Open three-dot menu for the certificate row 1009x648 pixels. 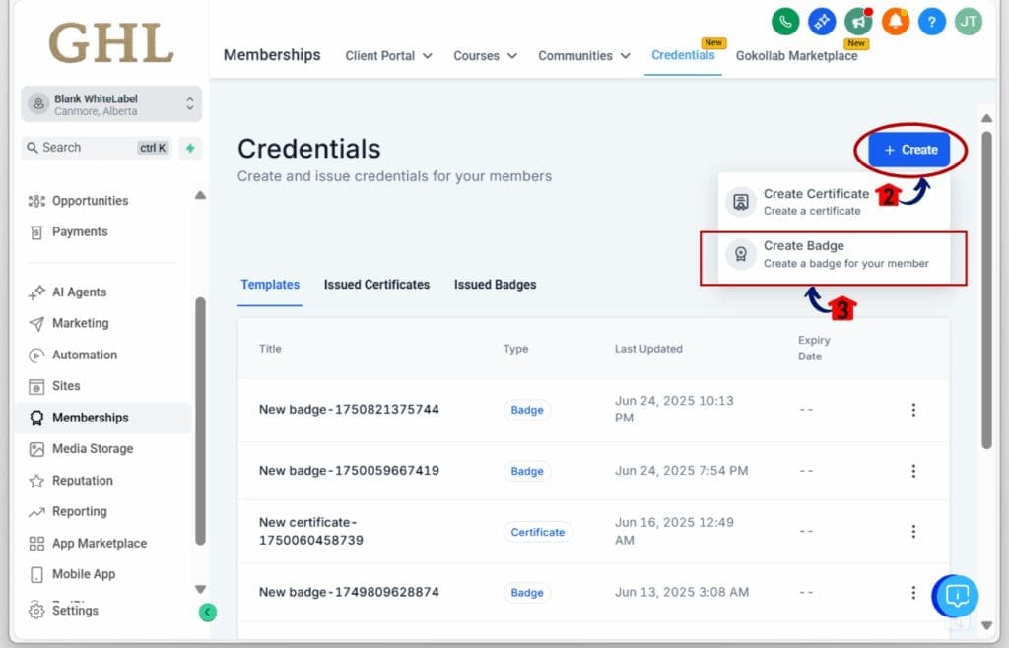[913, 531]
